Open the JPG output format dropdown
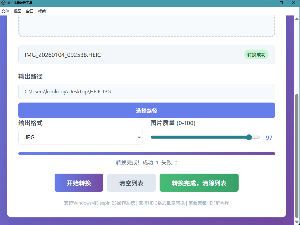This screenshot has height=225, width=300. click(81, 137)
